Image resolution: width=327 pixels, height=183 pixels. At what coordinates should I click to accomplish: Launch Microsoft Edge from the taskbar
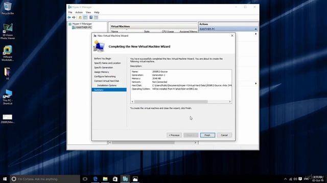[96, 179]
